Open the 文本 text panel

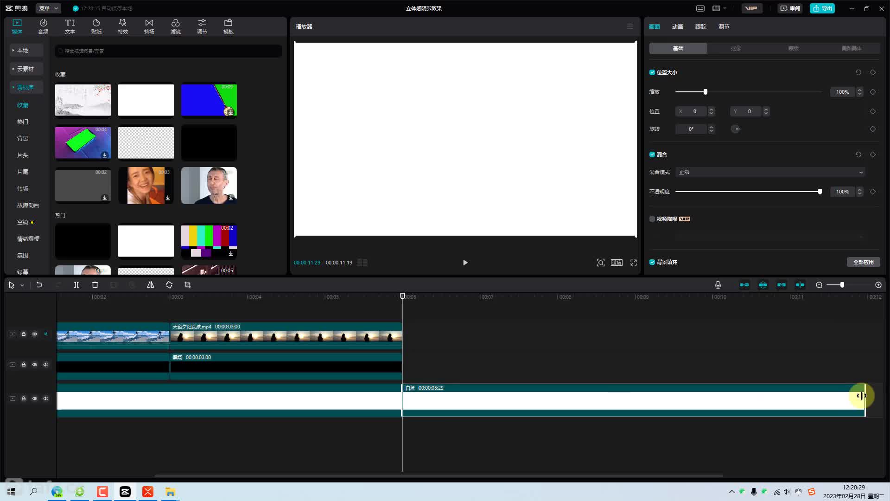click(x=70, y=26)
